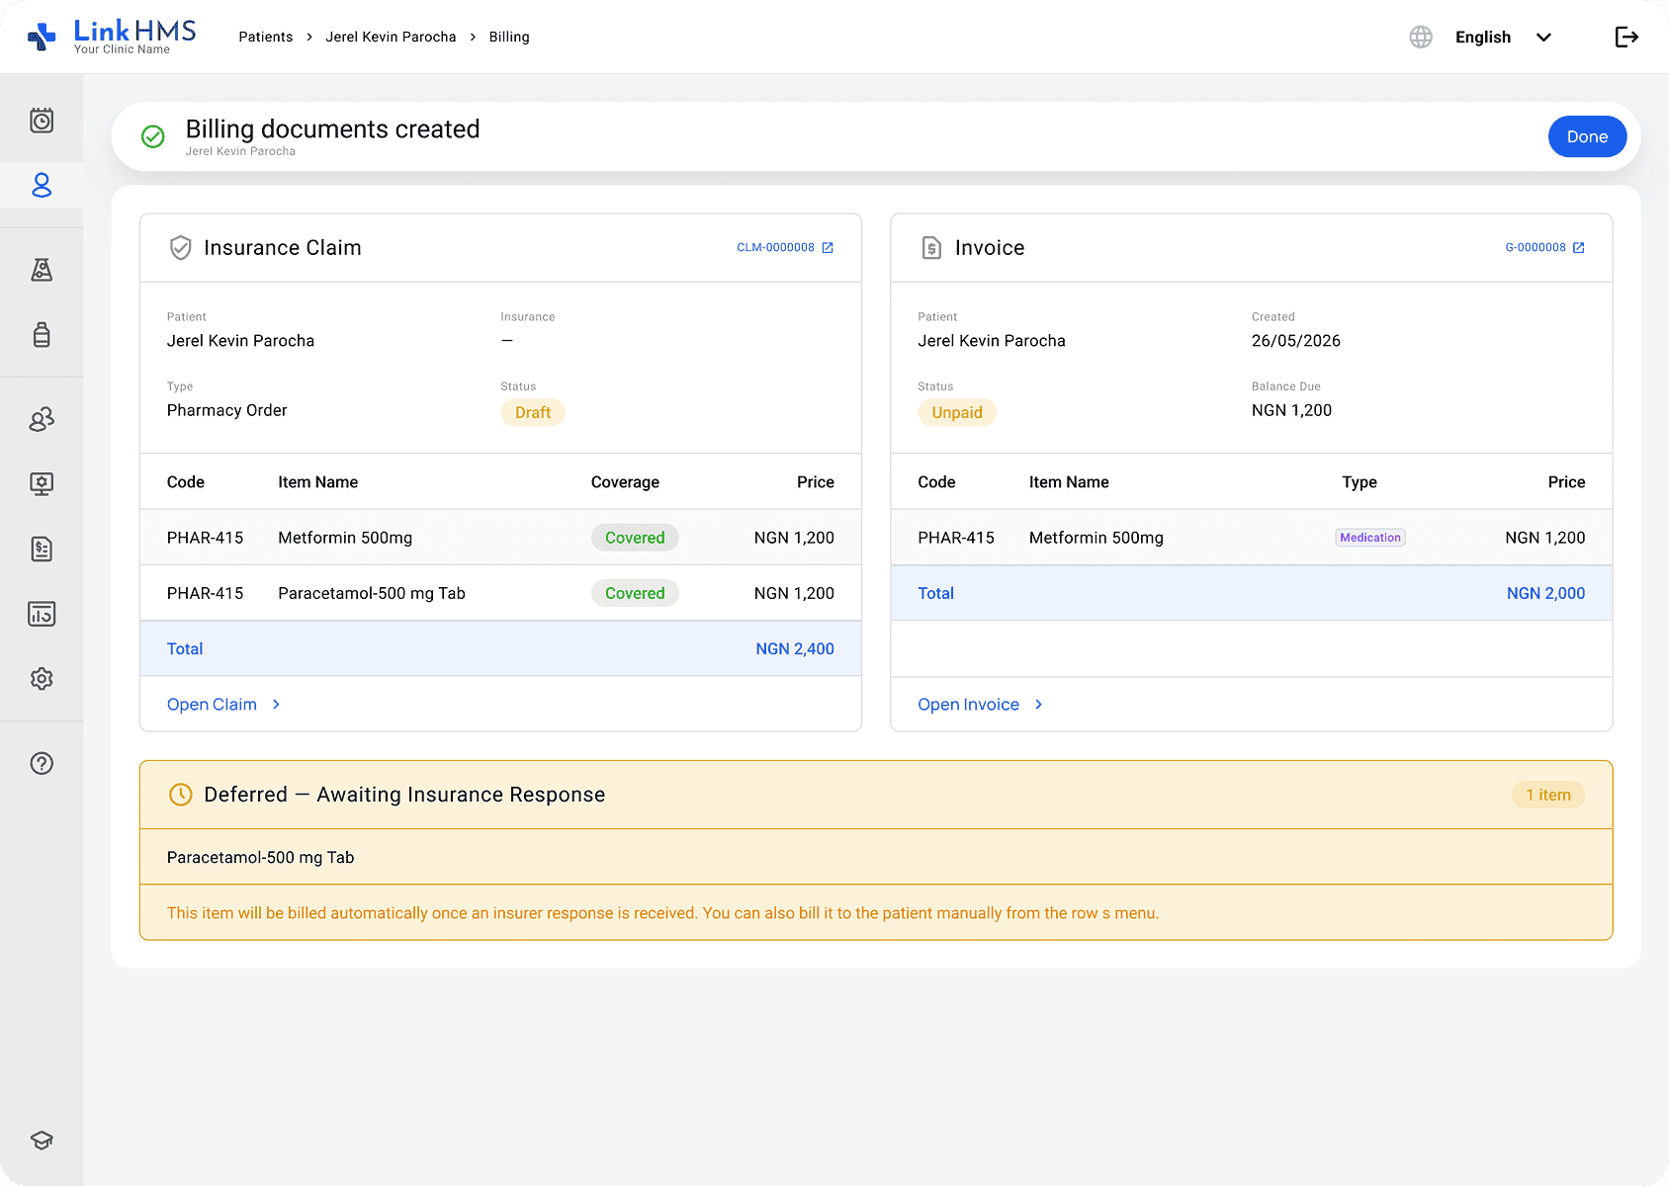Viewport: 1669px width, 1186px height.
Task: Click the Done button
Action: 1587,136
